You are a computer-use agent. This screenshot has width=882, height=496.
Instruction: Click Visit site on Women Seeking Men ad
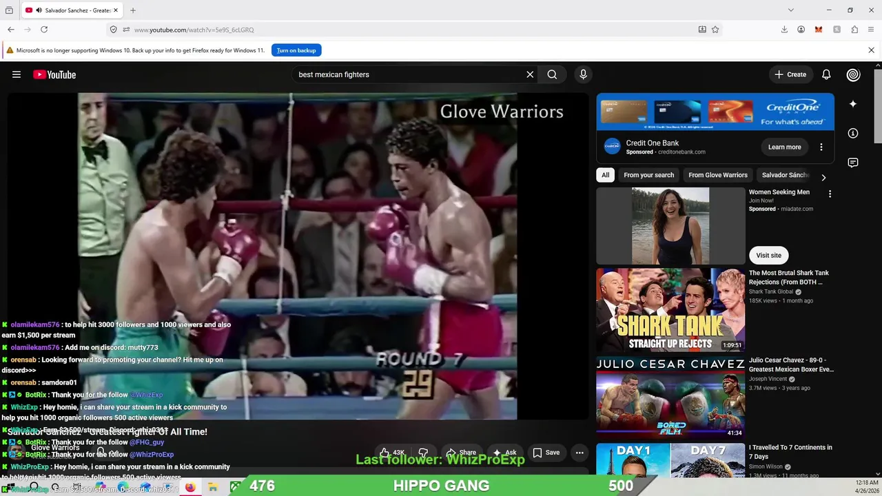click(769, 255)
